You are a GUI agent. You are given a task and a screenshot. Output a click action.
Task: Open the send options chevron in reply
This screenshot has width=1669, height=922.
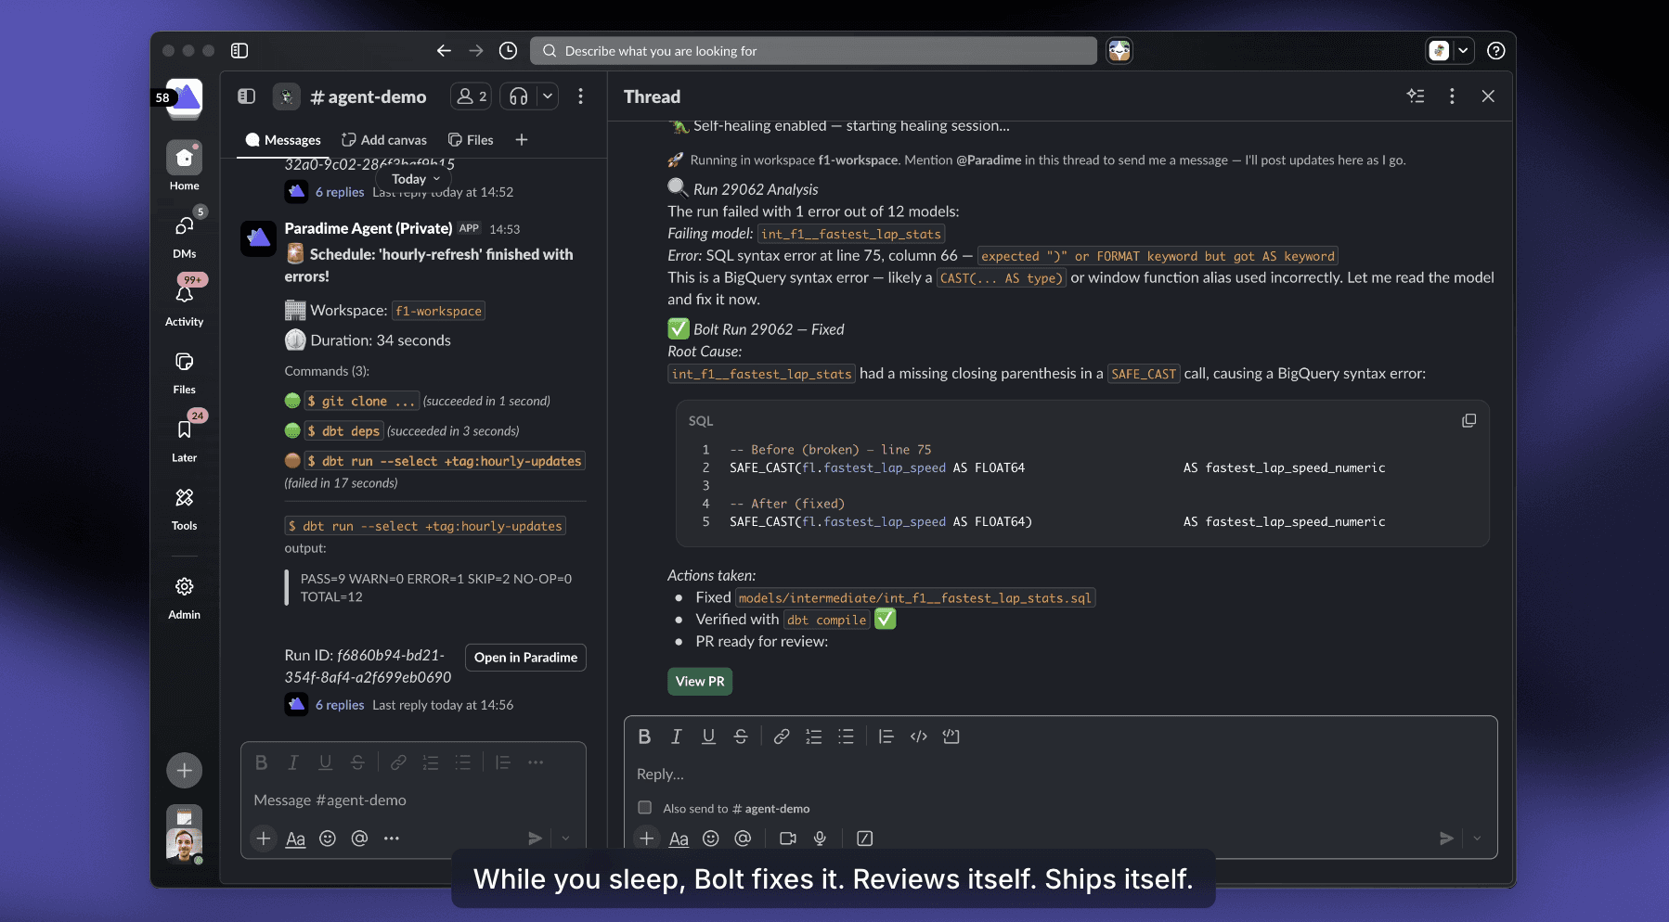coord(1477,838)
